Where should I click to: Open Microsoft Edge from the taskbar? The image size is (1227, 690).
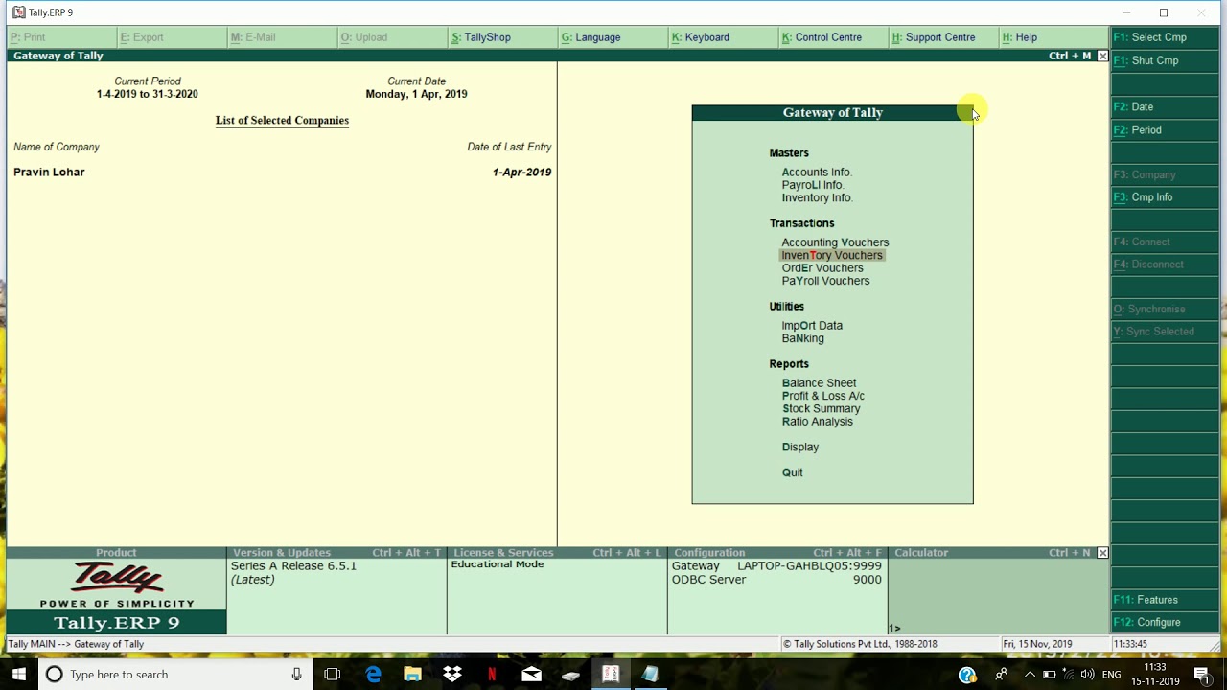(373, 675)
